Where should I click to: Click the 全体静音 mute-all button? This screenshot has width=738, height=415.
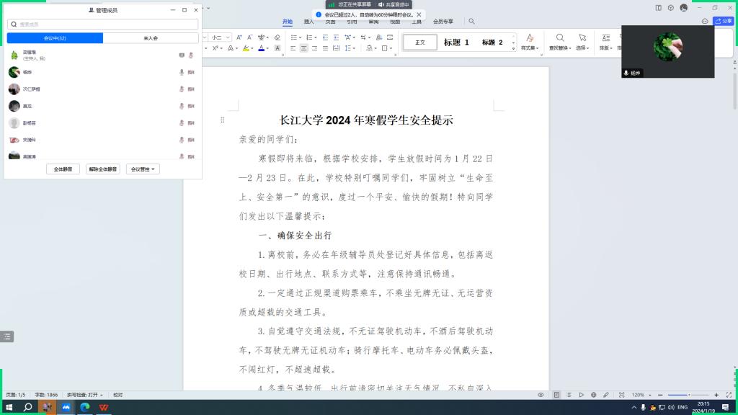click(63, 169)
